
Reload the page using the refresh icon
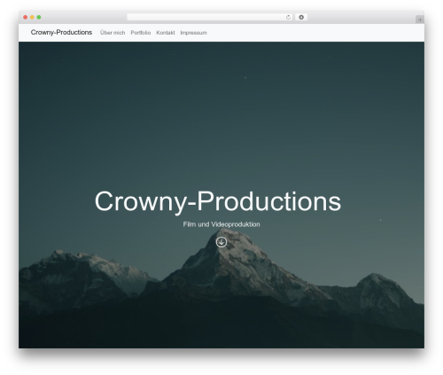tap(288, 17)
